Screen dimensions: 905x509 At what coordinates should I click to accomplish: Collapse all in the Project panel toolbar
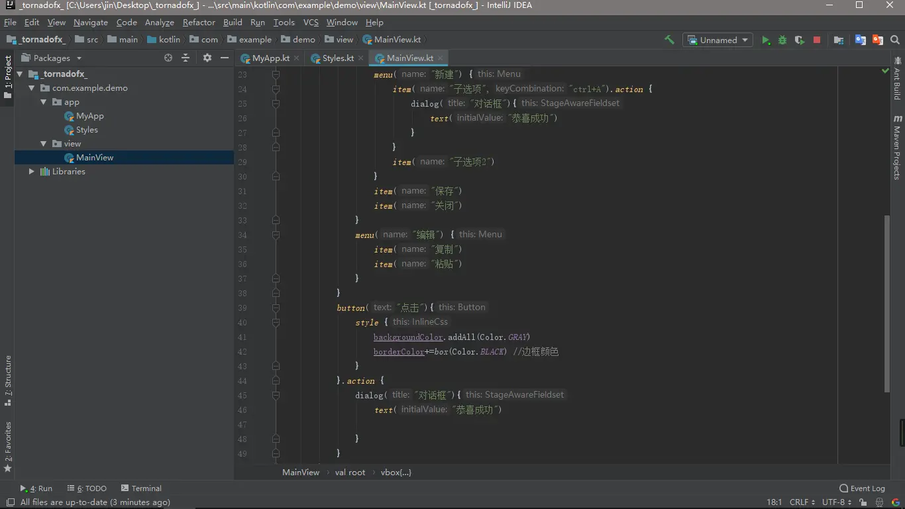click(x=186, y=58)
